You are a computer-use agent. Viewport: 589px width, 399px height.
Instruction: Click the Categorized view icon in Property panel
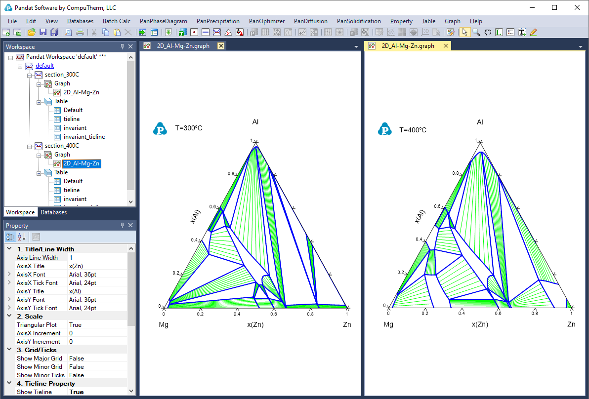click(x=11, y=237)
